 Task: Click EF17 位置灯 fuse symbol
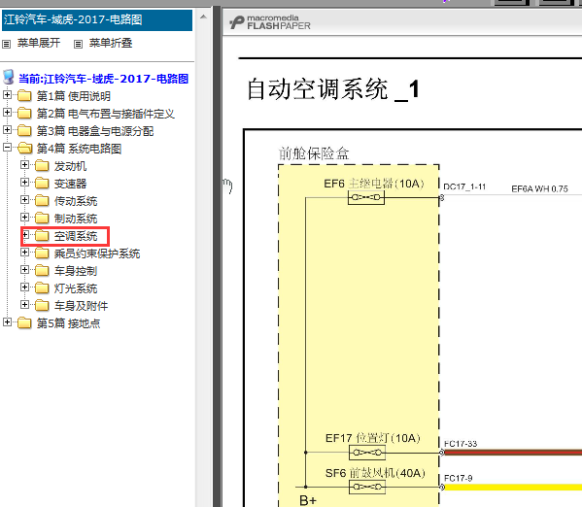(x=367, y=453)
